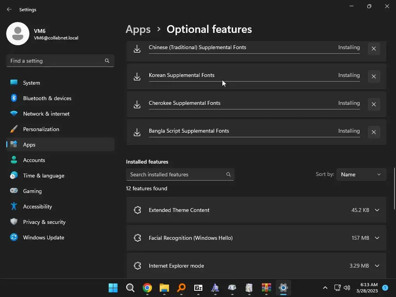Cancel the Korean Supplemental Fonts installation
Screen dimensions: 396x297
pyautogui.click(x=374, y=77)
